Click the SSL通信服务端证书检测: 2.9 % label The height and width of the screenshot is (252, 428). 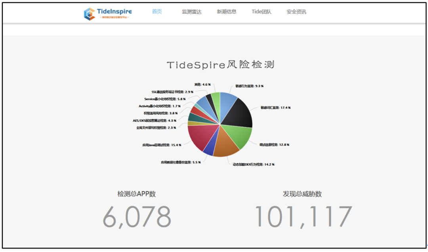pyautogui.click(x=172, y=92)
